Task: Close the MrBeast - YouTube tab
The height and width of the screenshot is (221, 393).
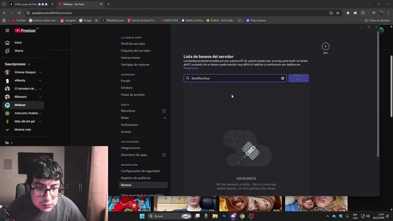Action: tap(101, 4)
